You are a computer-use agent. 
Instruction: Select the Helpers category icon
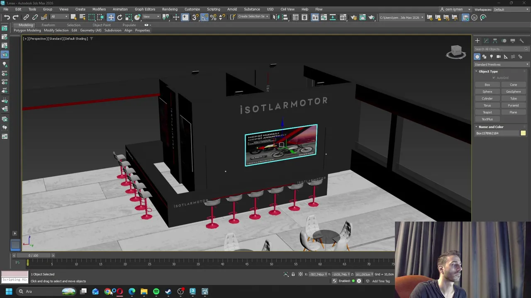[x=506, y=57]
